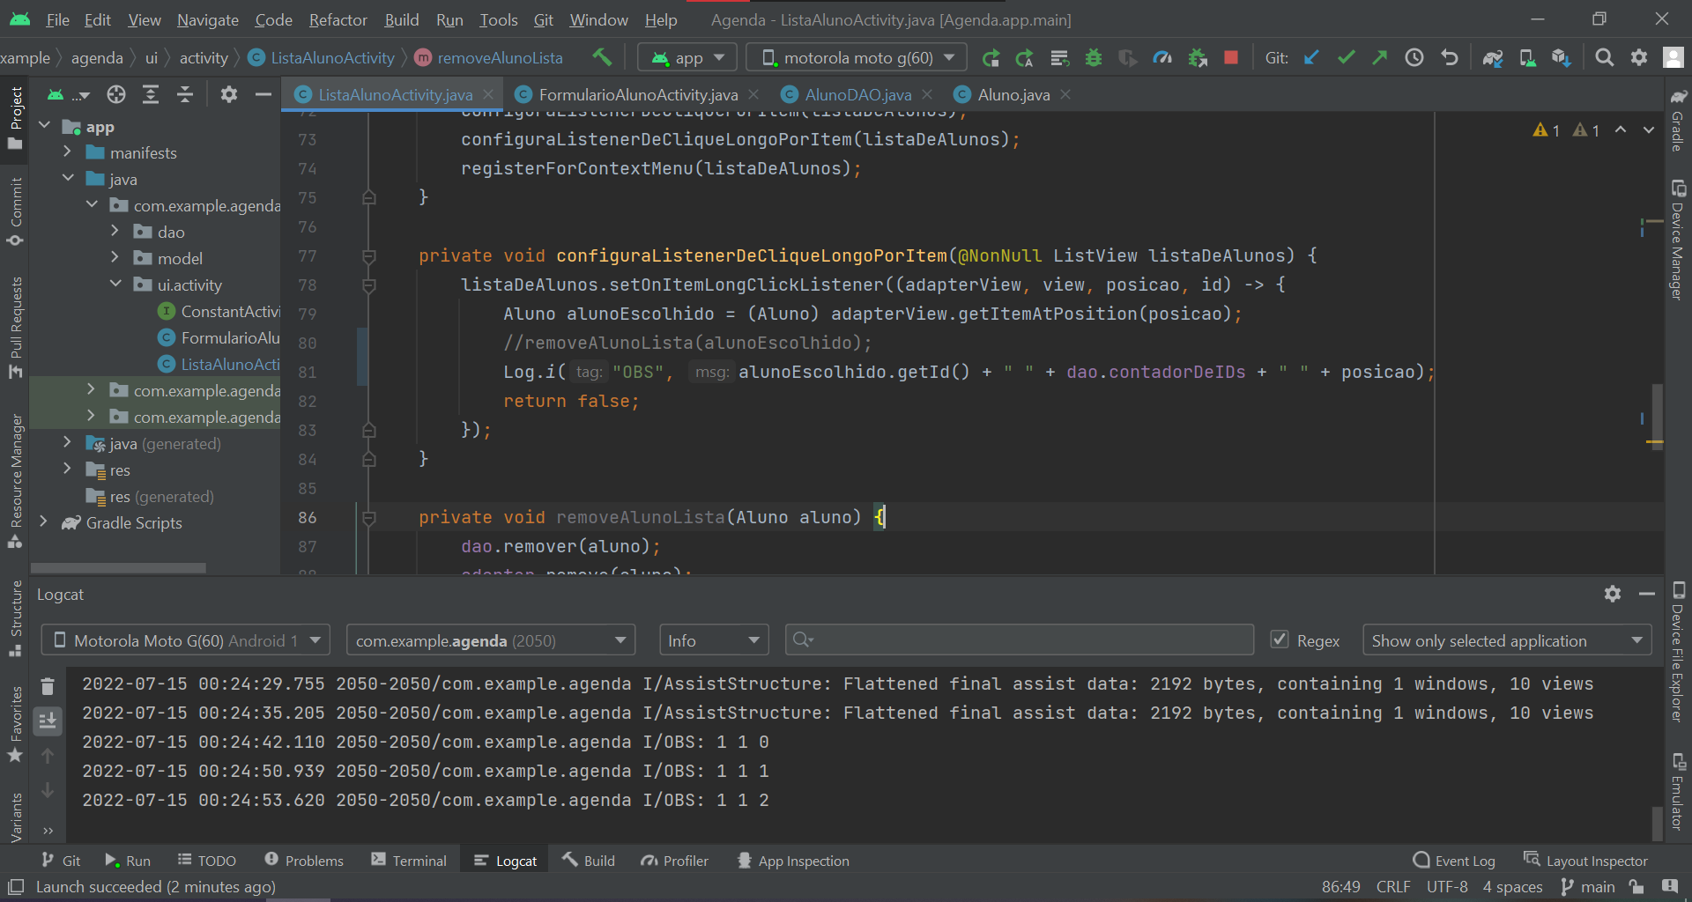Open the Device Manager toolbar icon
Screen dimensions: 1692x902
(x=1526, y=58)
